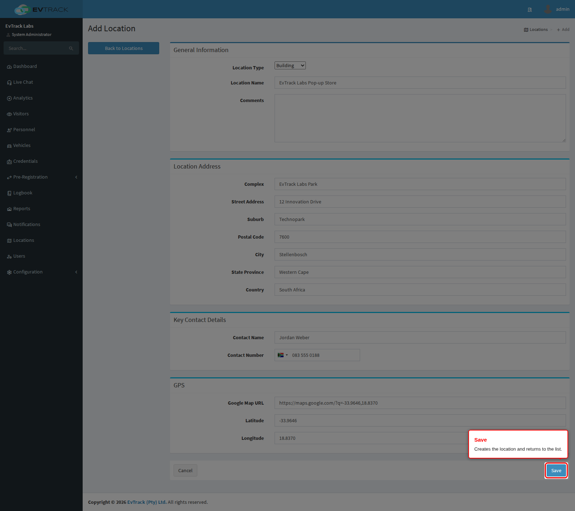Click the Dashboard gauge icon in the sidebar
This screenshot has width=575, height=511.
(9, 67)
